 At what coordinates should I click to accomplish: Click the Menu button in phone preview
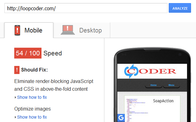[x=171, y=85]
